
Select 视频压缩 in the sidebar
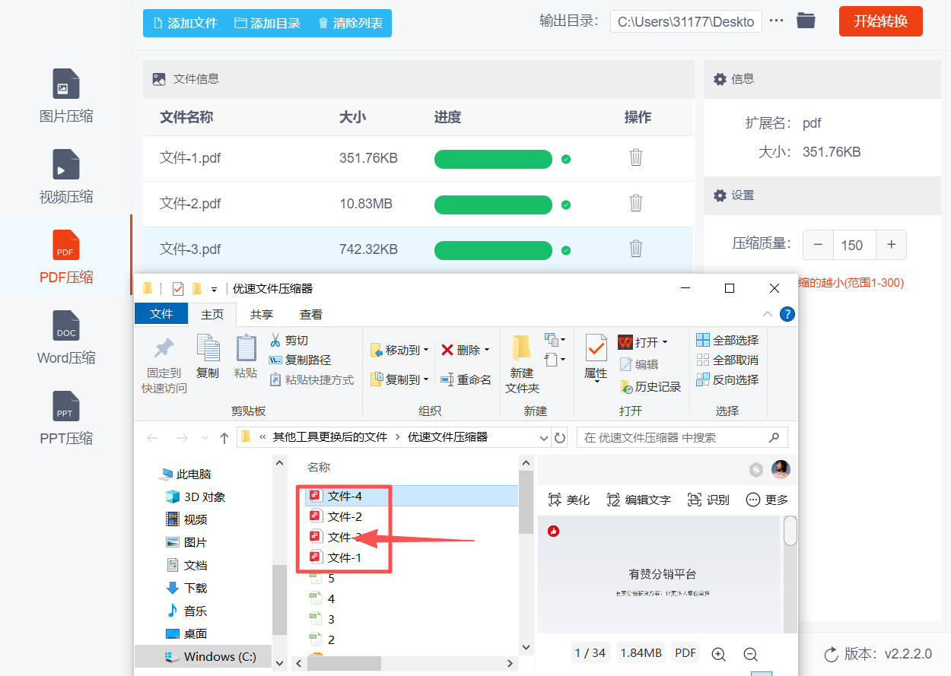(x=66, y=177)
